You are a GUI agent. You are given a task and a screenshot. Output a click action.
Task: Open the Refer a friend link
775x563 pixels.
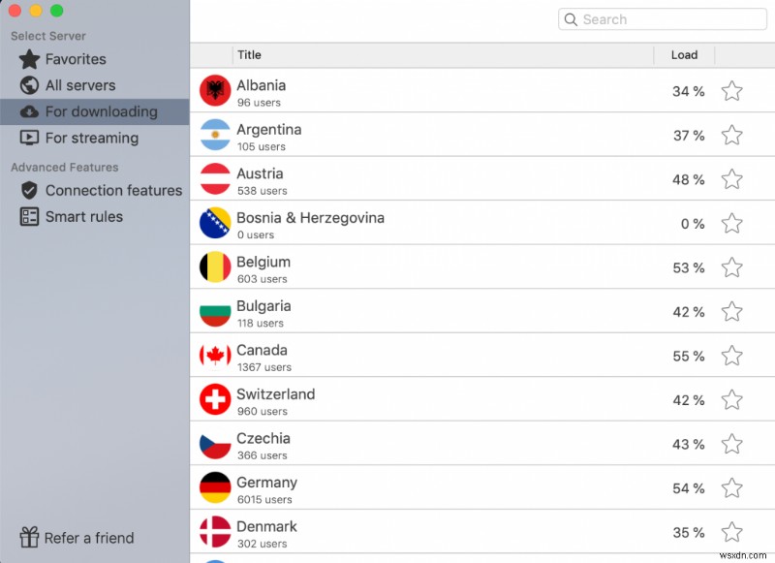pyautogui.click(x=89, y=538)
